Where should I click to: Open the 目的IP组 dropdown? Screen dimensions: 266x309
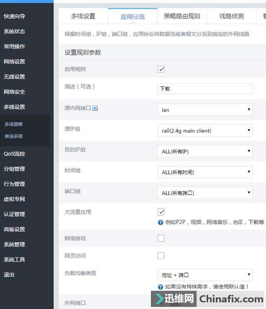[205, 152]
